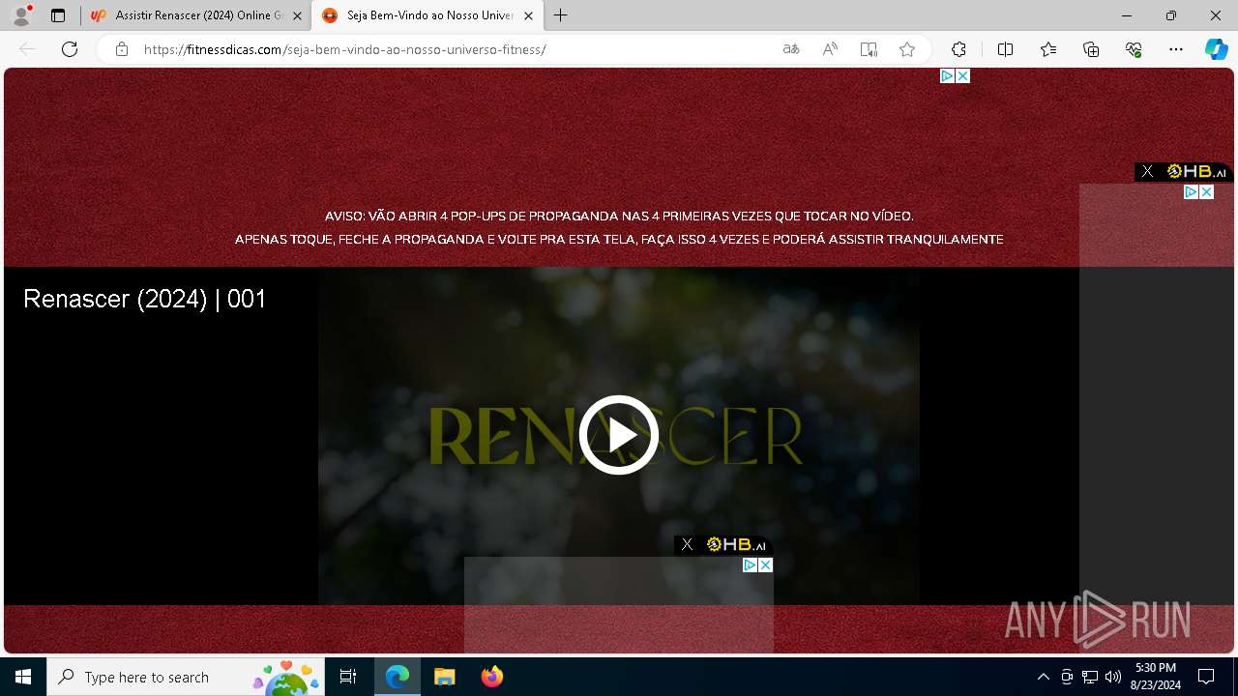
Task: Go back to the previous page
Action: click(x=27, y=49)
